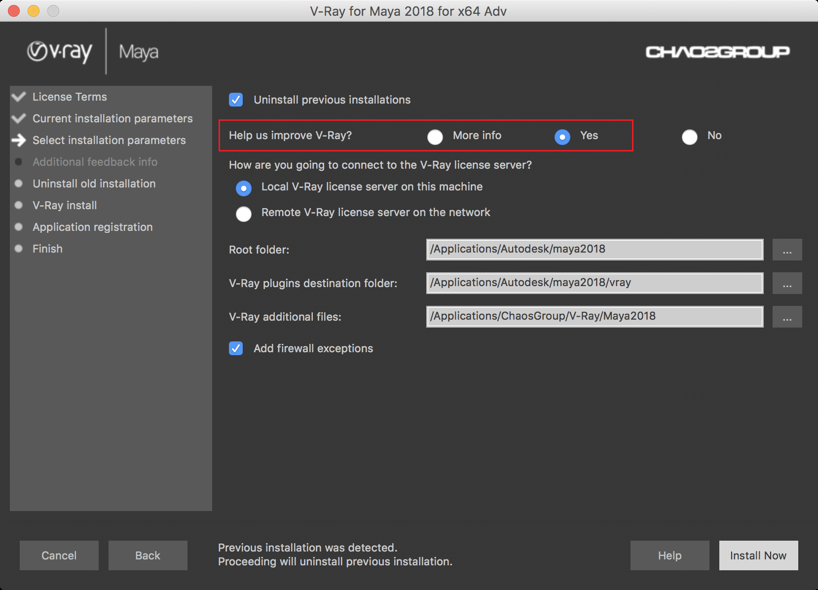The width and height of the screenshot is (818, 590).
Task: Click Install Now
Action: tap(759, 555)
